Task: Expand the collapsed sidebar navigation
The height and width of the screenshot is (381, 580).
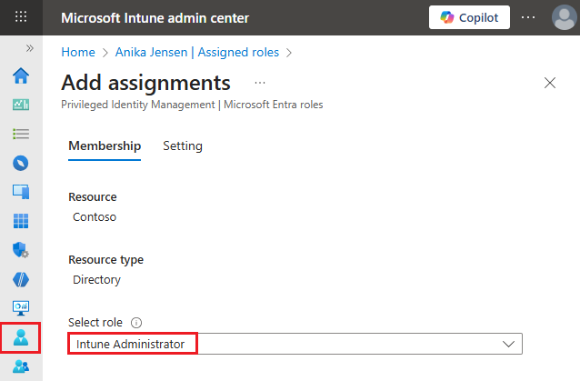Action: coord(29,47)
